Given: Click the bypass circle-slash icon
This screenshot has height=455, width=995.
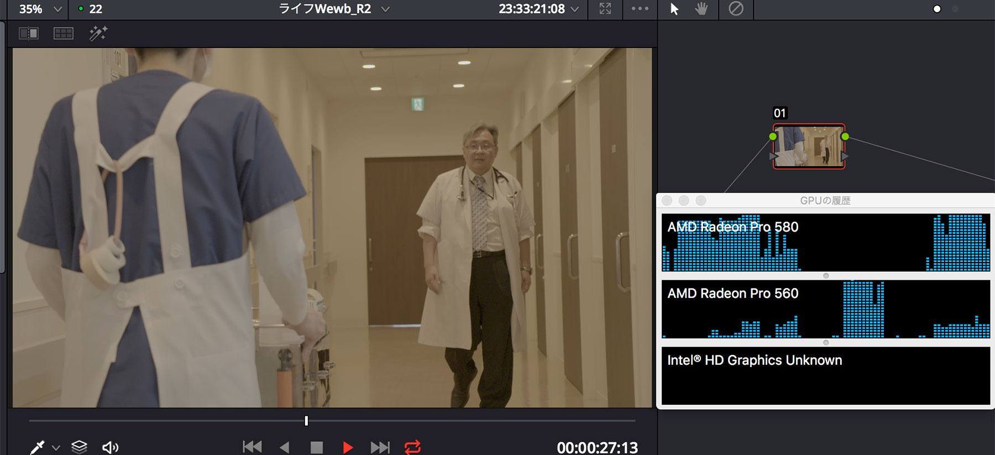Looking at the screenshot, I should (x=736, y=9).
